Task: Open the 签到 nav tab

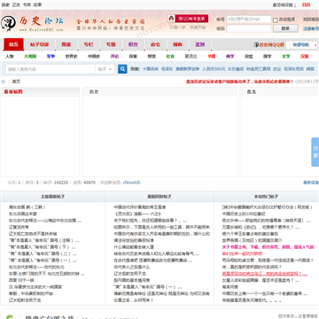Action: click(x=200, y=44)
